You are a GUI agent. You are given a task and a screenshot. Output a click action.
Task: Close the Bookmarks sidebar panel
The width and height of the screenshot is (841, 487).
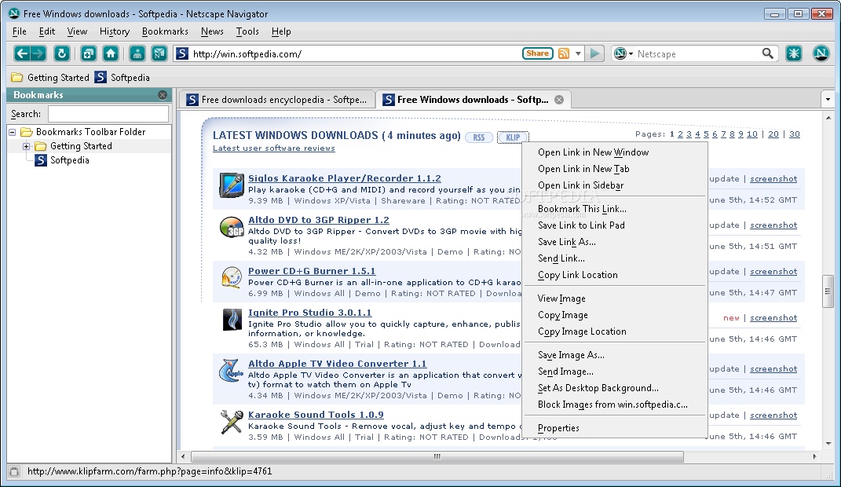163,95
